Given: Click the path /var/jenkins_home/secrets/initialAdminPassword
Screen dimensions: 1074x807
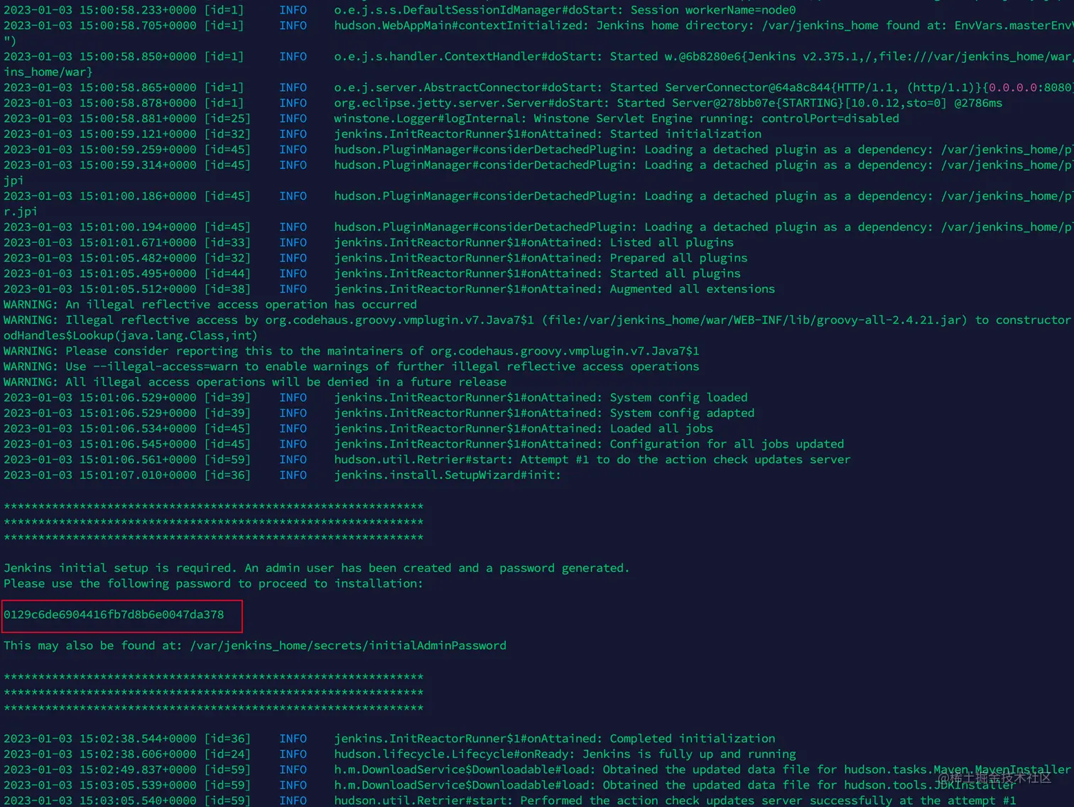Looking at the screenshot, I should (348, 646).
